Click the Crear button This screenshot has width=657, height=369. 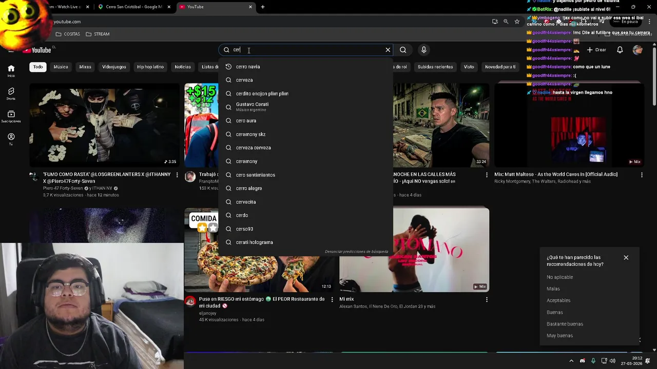click(596, 50)
